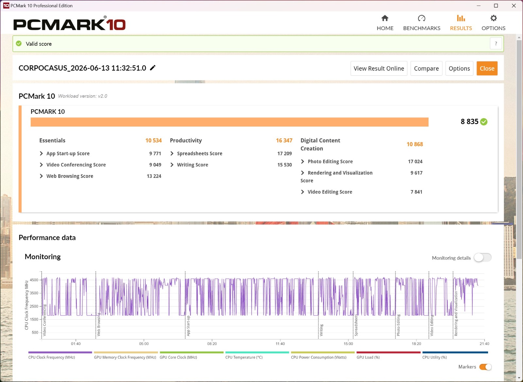
Task: Click the pencil icon to rename result
Action: (153, 68)
